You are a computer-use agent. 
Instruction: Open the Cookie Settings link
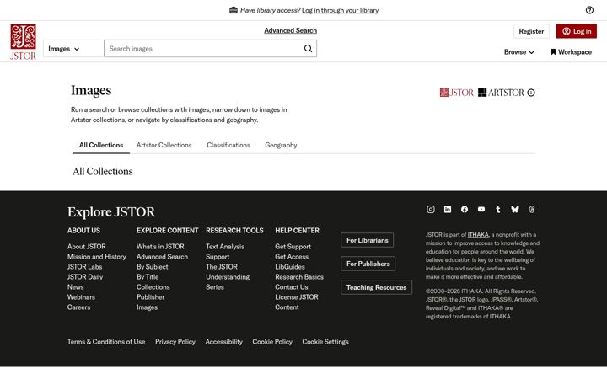(x=325, y=341)
